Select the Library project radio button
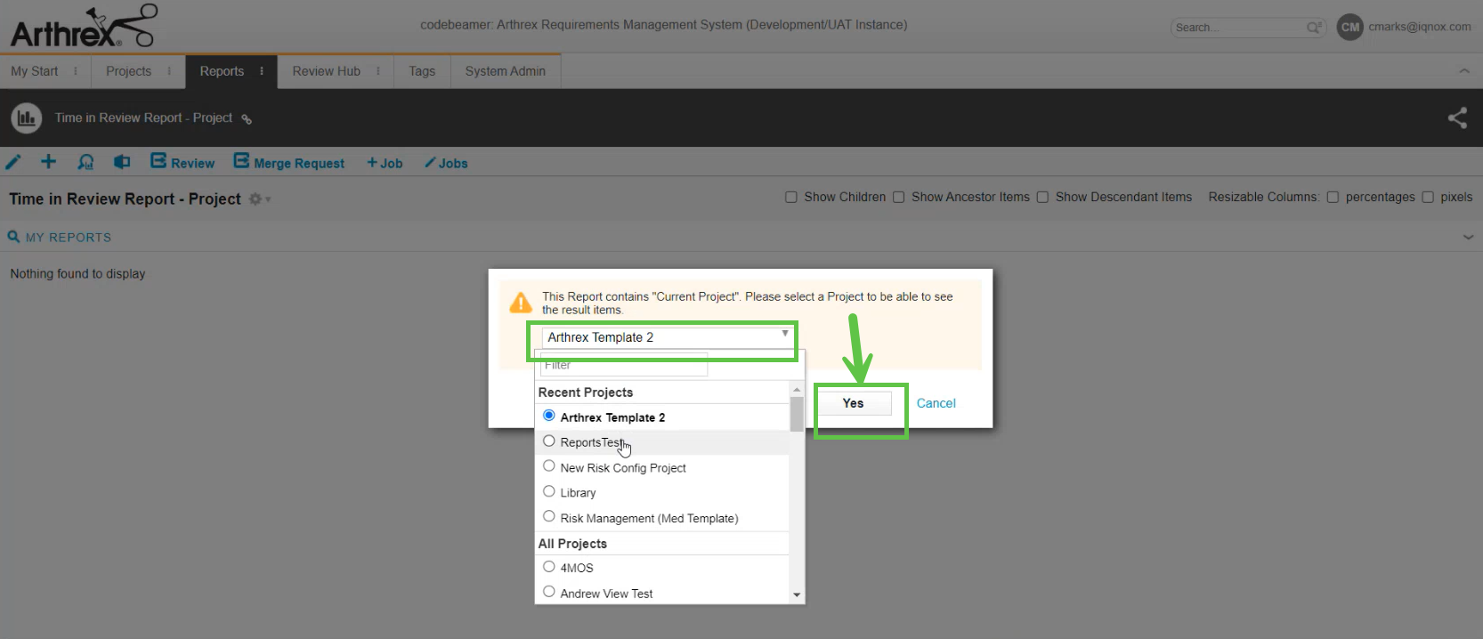This screenshot has height=639, width=1483. [x=549, y=491]
